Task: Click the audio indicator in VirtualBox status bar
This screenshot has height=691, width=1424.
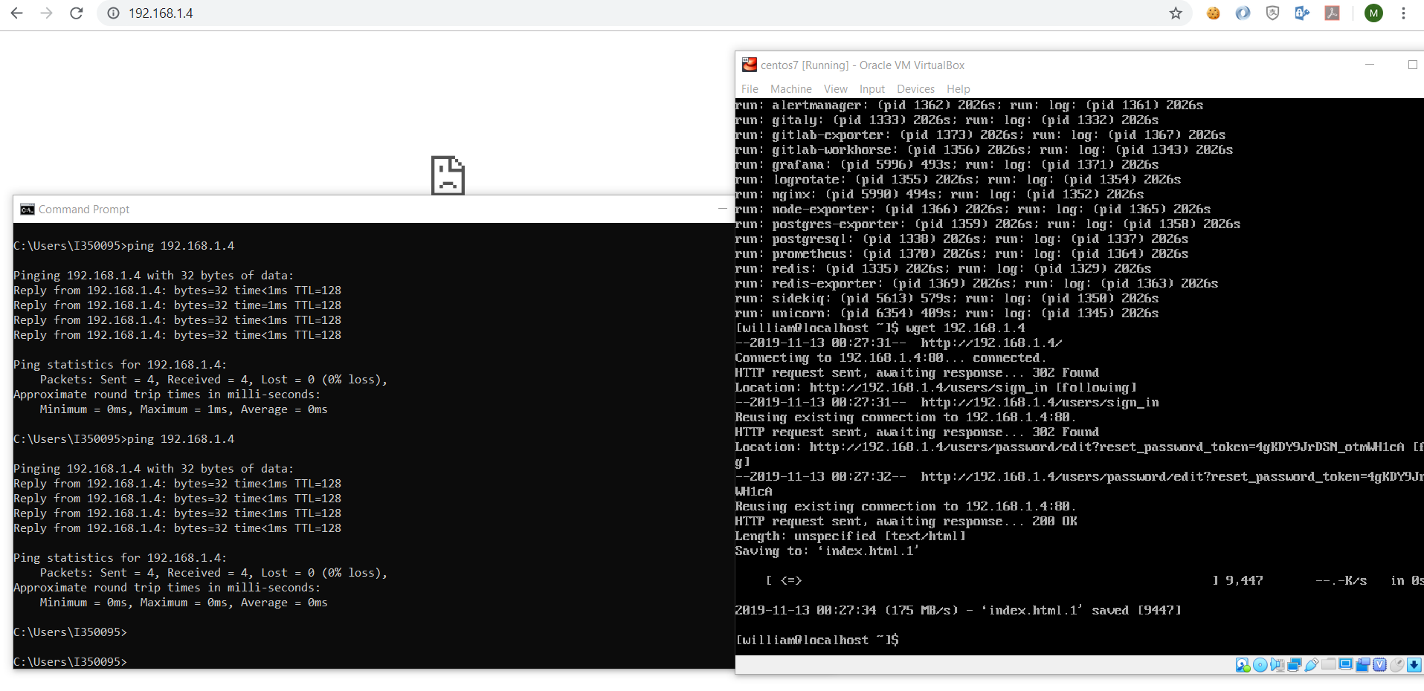Action: (x=1277, y=665)
